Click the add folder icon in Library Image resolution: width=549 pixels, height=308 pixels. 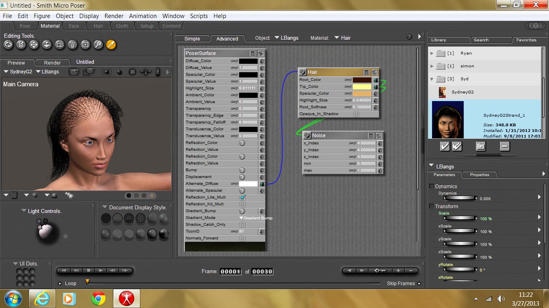481,146
